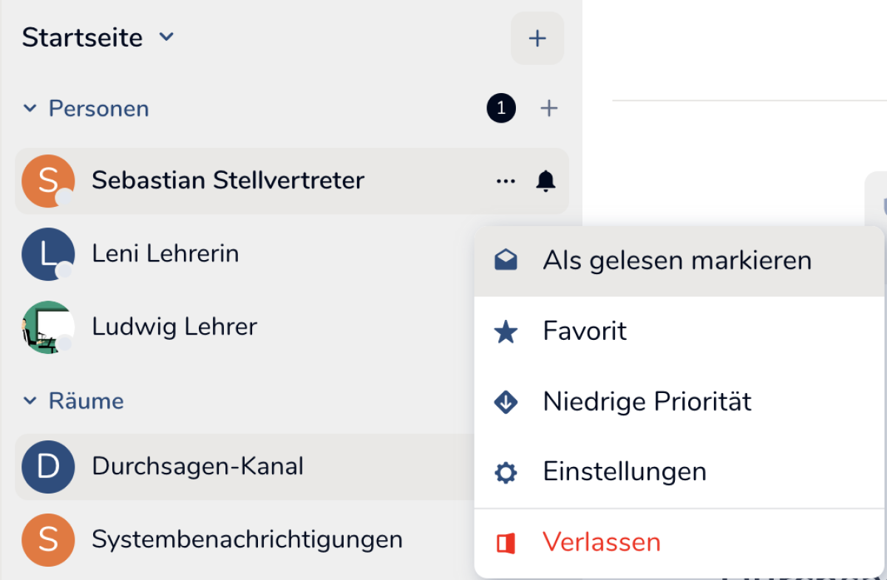Click the down-arrow low priority icon
Image resolution: width=887 pixels, height=580 pixels.
coord(506,402)
